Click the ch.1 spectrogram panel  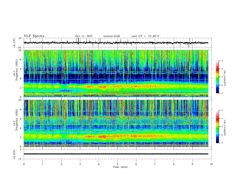coord(117,74)
